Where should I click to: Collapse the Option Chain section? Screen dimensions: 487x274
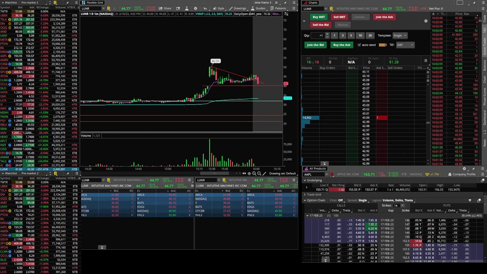tap(305, 200)
